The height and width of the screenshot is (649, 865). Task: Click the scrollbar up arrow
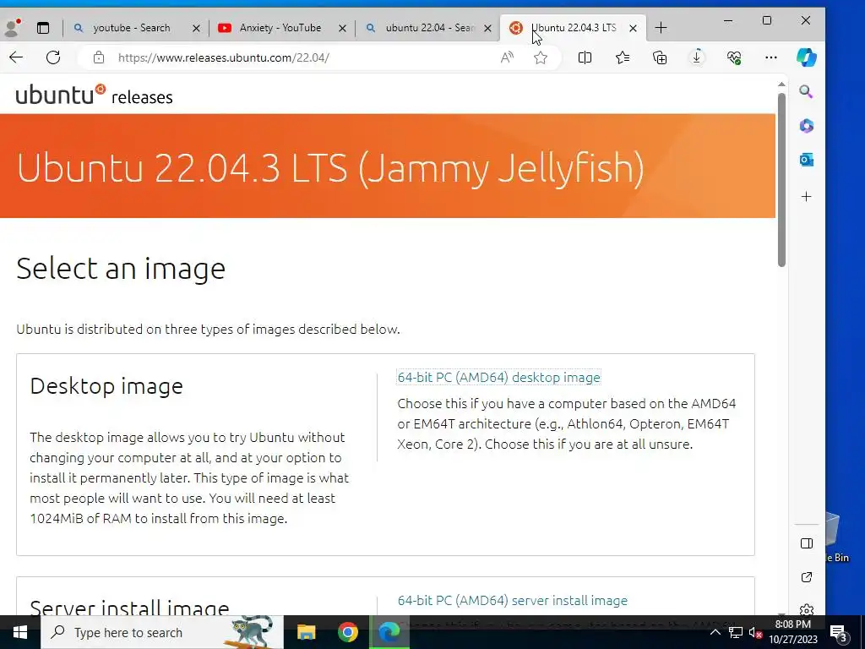[x=781, y=85]
